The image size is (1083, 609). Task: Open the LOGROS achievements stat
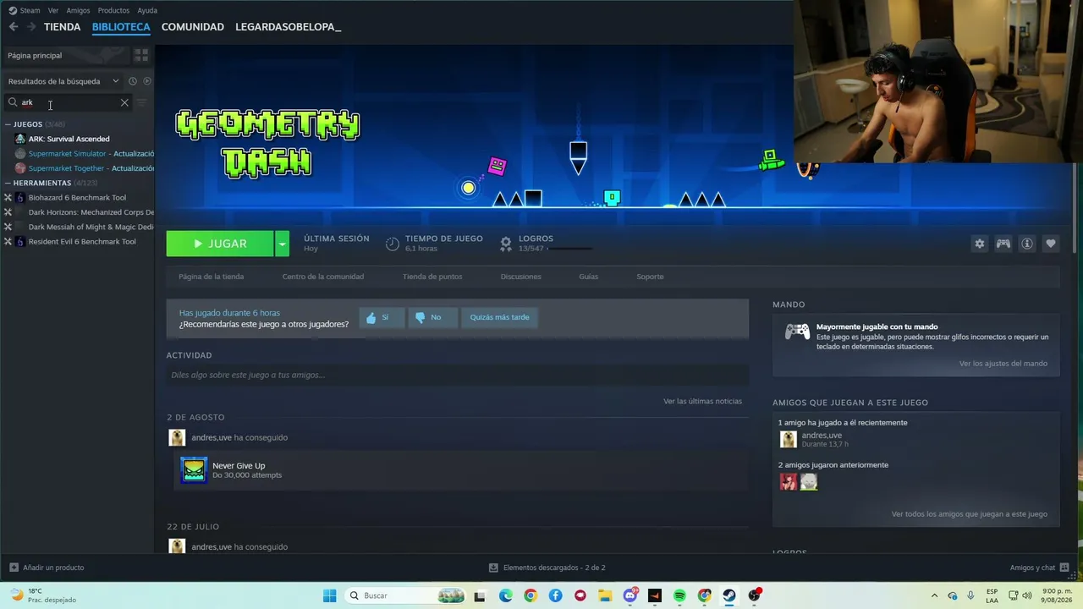[545, 244]
